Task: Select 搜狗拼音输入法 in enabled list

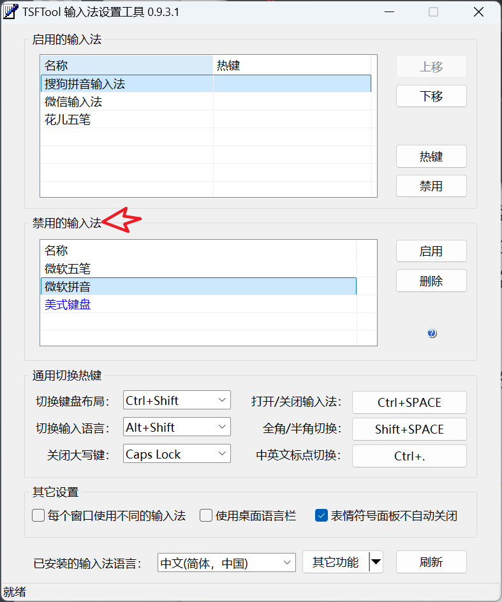Action: coord(206,84)
